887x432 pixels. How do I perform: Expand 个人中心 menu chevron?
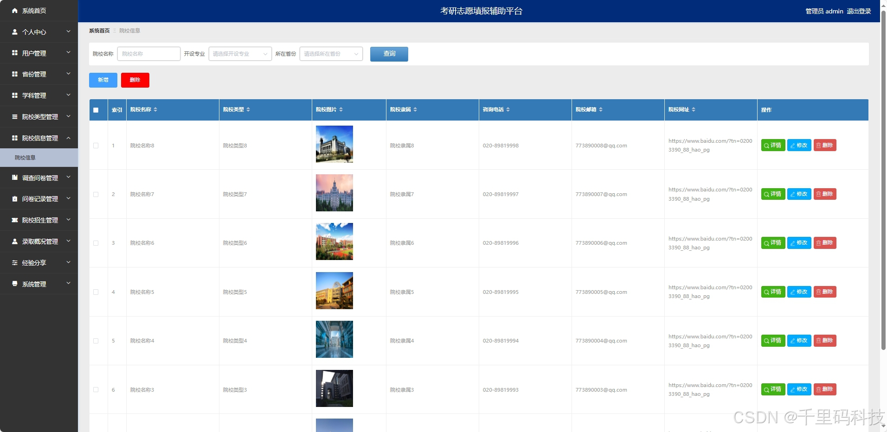(69, 32)
